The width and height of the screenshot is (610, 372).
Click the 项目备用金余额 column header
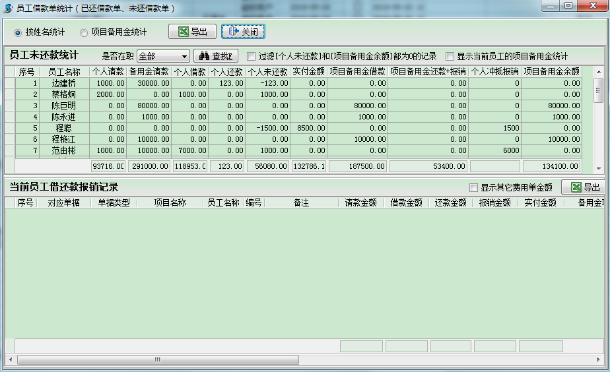click(x=552, y=72)
